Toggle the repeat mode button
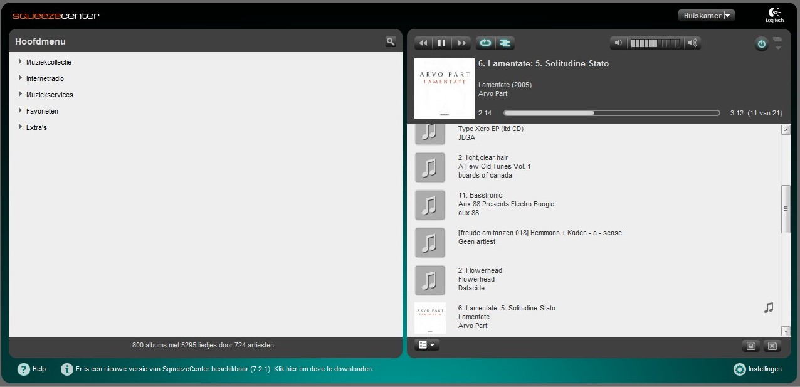The height and width of the screenshot is (387, 800). click(x=485, y=43)
